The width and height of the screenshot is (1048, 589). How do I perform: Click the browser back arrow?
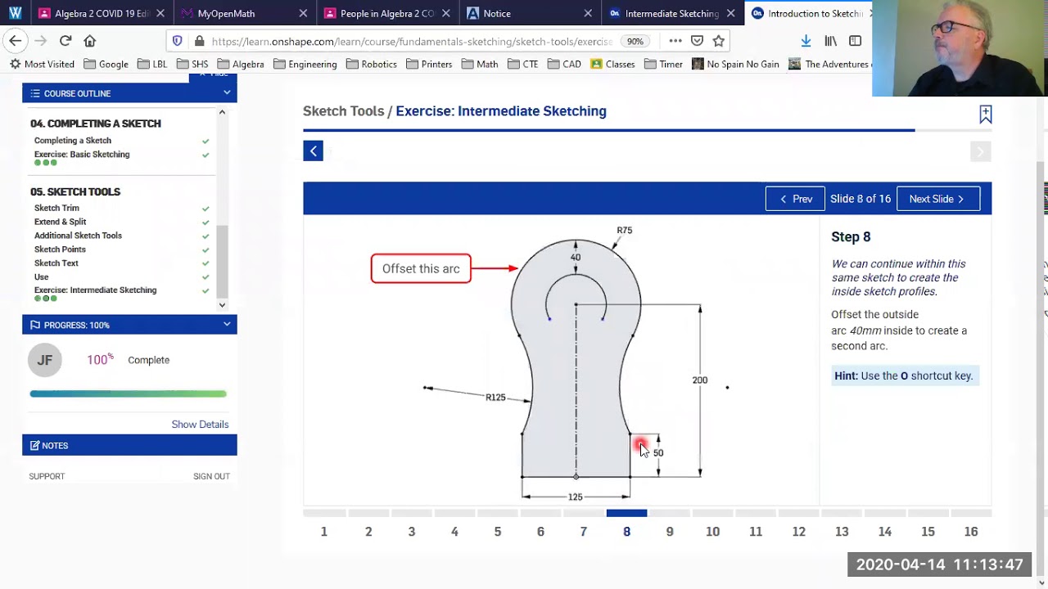tap(16, 41)
